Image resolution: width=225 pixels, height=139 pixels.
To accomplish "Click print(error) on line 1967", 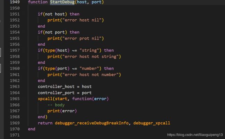I will point(62,111).
